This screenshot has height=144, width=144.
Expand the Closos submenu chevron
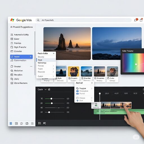pyautogui.click(x=92, y=98)
